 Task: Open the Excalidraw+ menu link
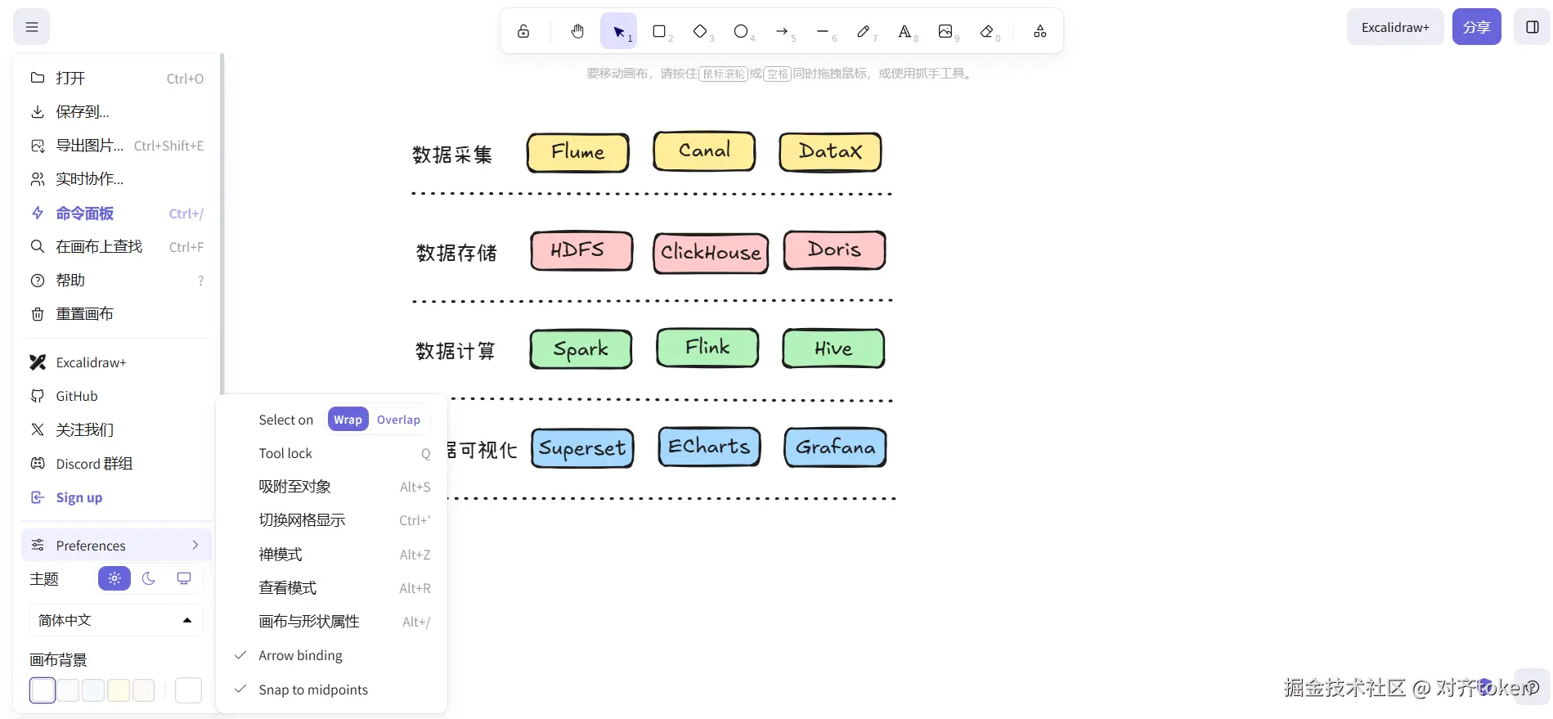point(116,362)
